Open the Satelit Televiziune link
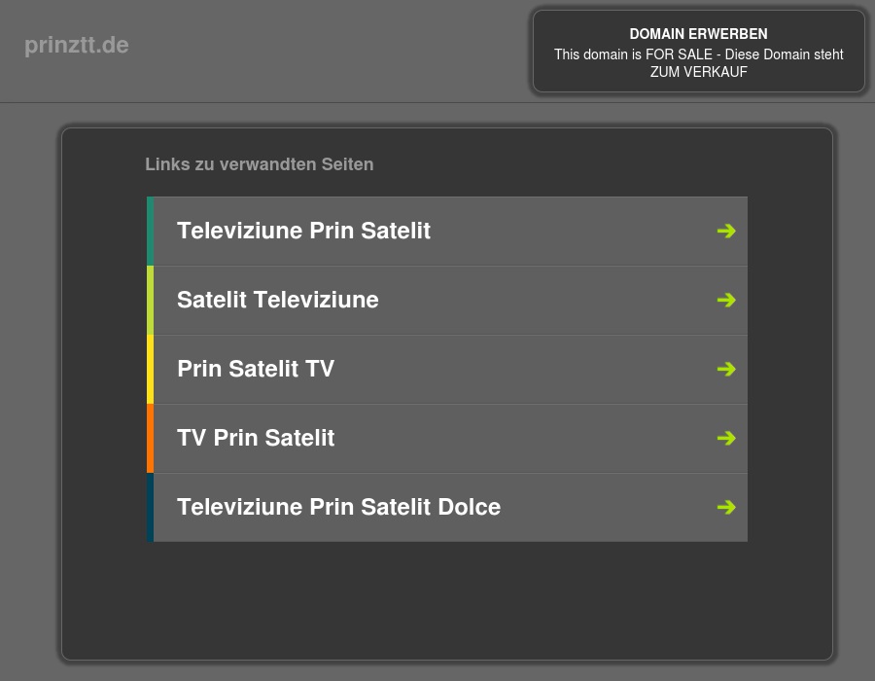This screenshot has height=681, width=875. pyautogui.click(x=277, y=300)
